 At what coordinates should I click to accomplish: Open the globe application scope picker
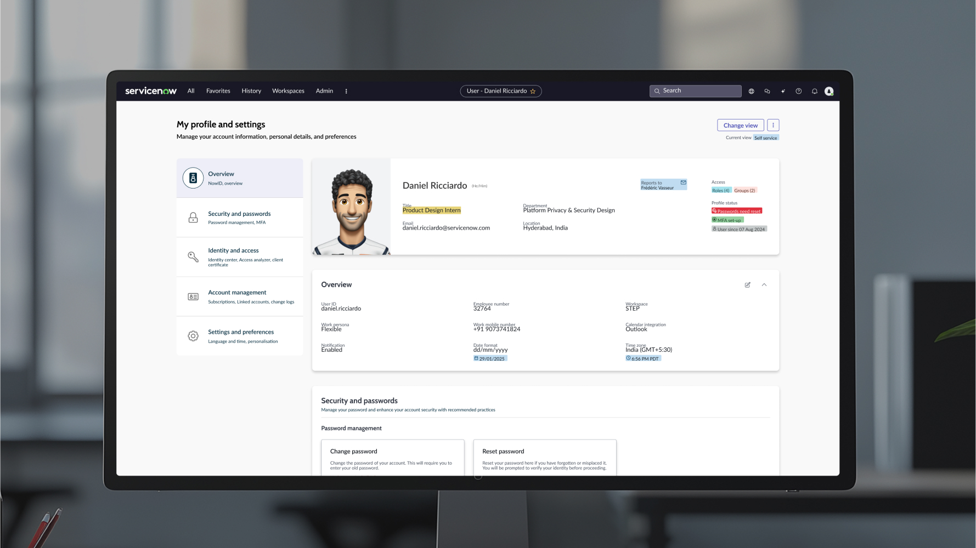pyautogui.click(x=752, y=92)
